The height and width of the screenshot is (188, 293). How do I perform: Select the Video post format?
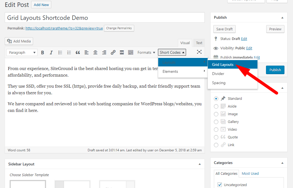coord(216,130)
